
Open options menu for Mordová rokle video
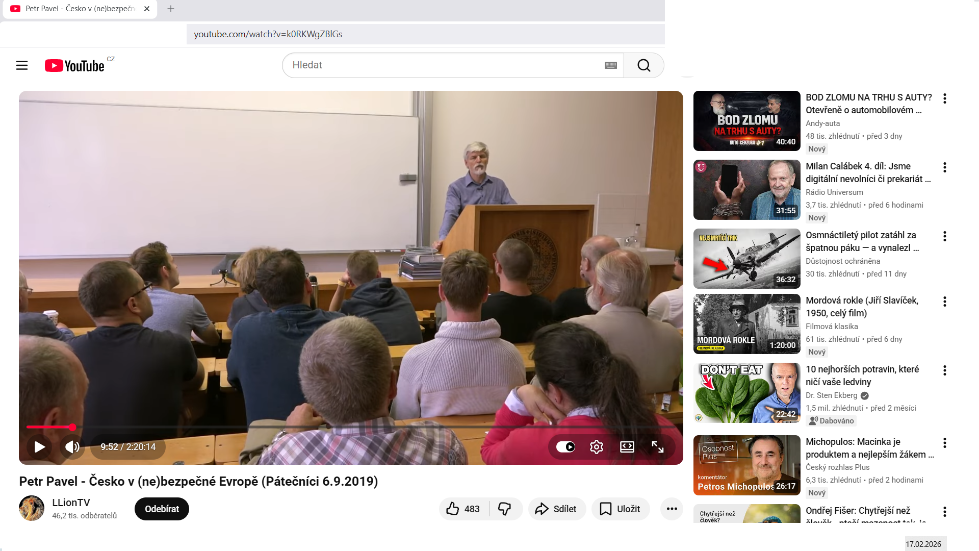tap(945, 302)
